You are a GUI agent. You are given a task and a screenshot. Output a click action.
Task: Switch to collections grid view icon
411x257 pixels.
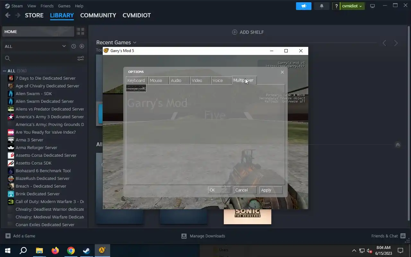click(x=80, y=31)
